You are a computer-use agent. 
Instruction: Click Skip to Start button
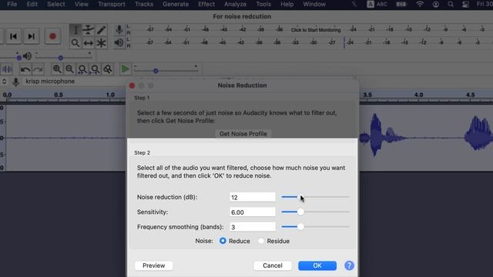click(14, 36)
